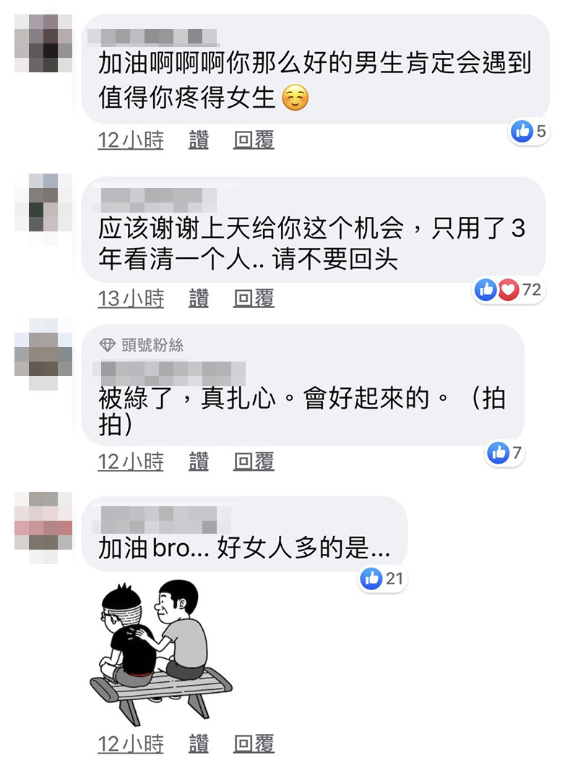The width and height of the screenshot is (578, 763).
Task: Click the like icon with 5 reactions
Action: coord(522,132)
